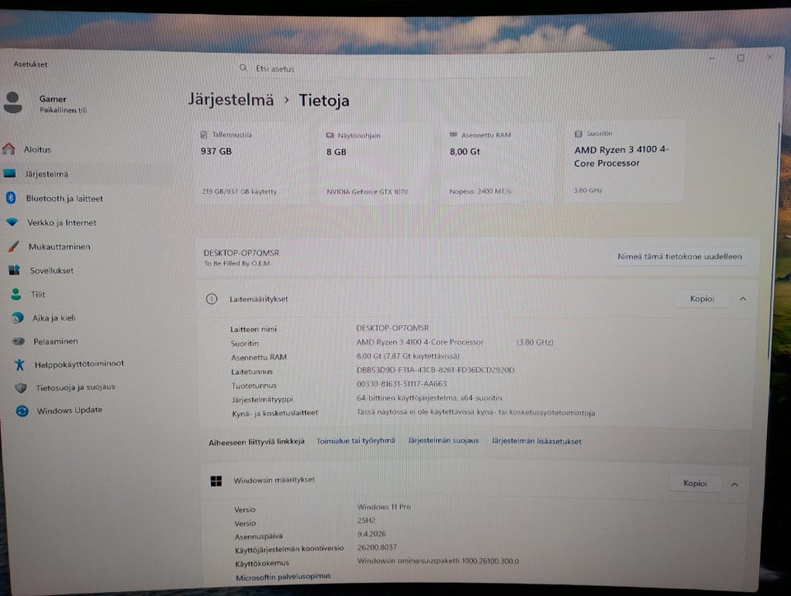Click the 9.4.2026 install date
The height and width of the screenshot is (596, 791).
(x=372, y=533)
